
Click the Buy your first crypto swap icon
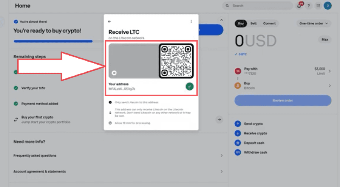16,120
